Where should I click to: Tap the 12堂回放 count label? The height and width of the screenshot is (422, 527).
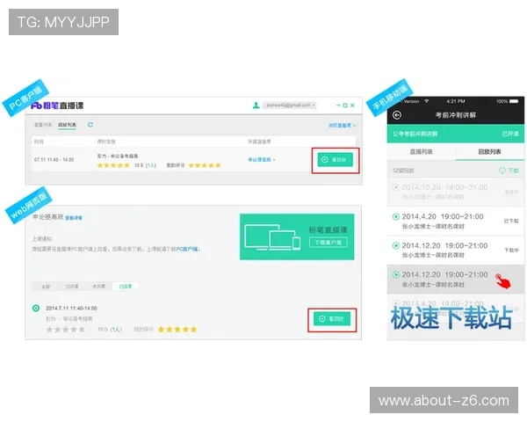click(403, 171)
